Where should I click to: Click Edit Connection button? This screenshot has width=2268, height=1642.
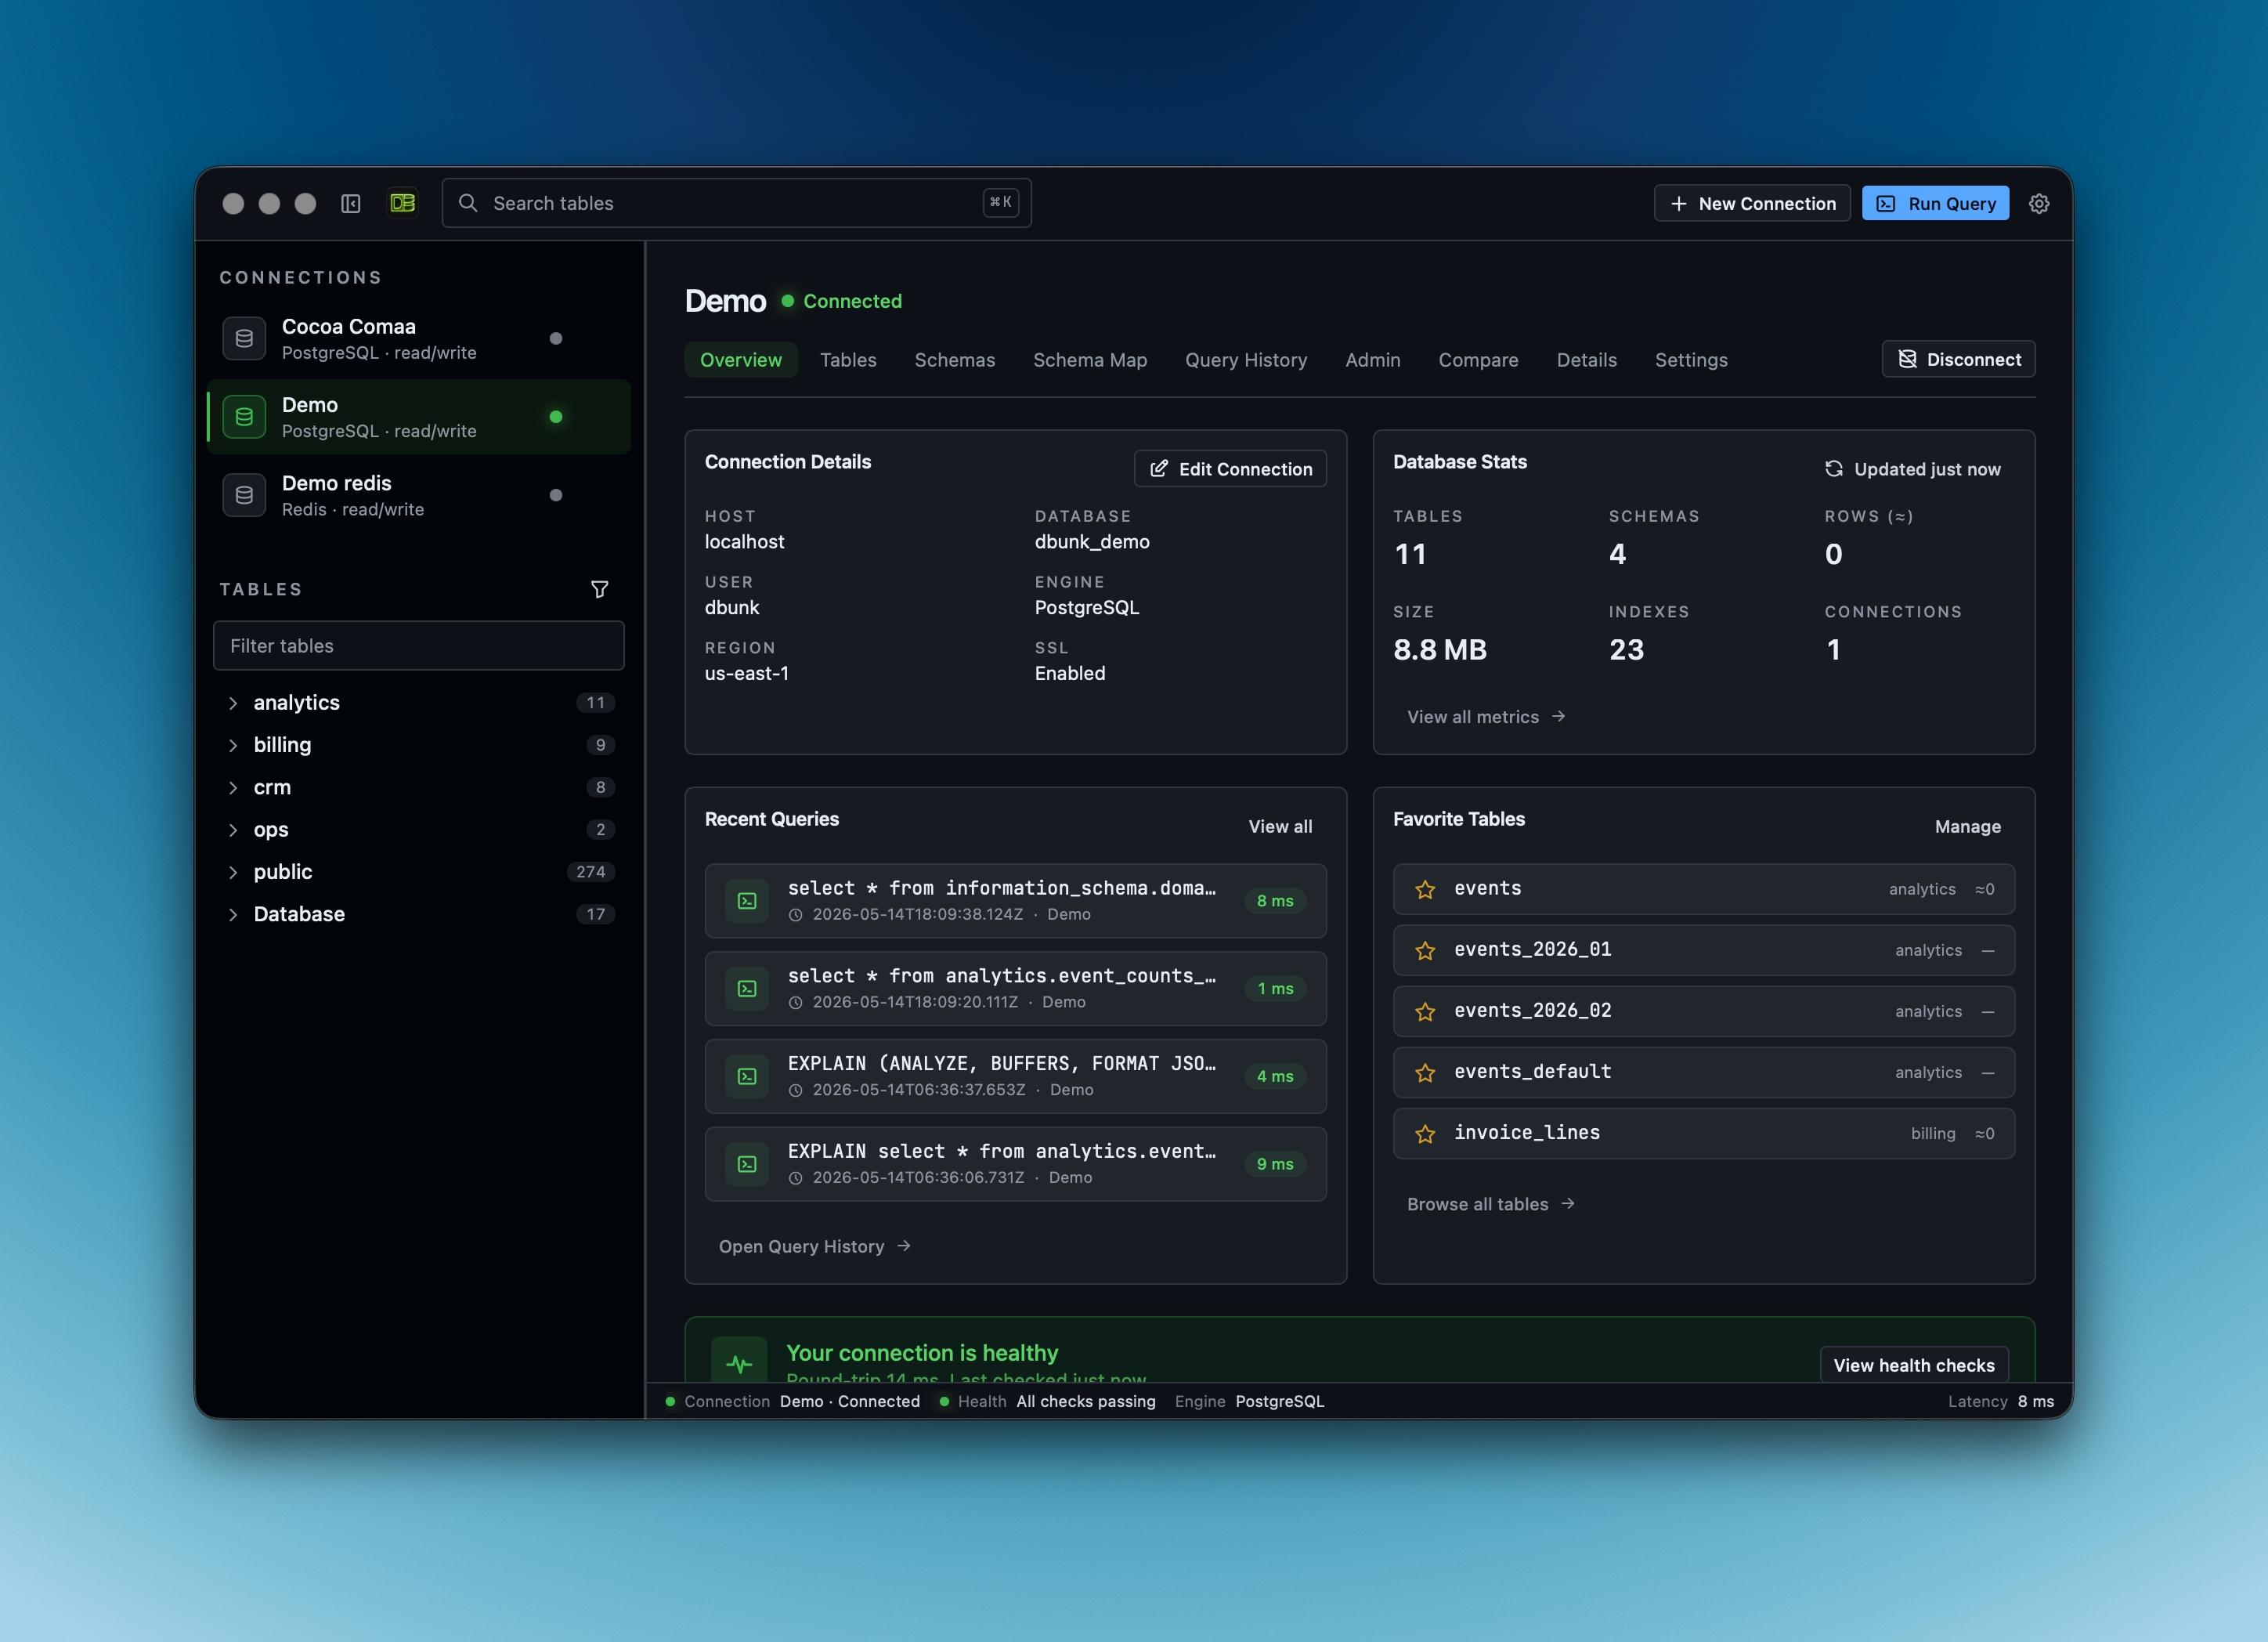(x=1230, y=468)
